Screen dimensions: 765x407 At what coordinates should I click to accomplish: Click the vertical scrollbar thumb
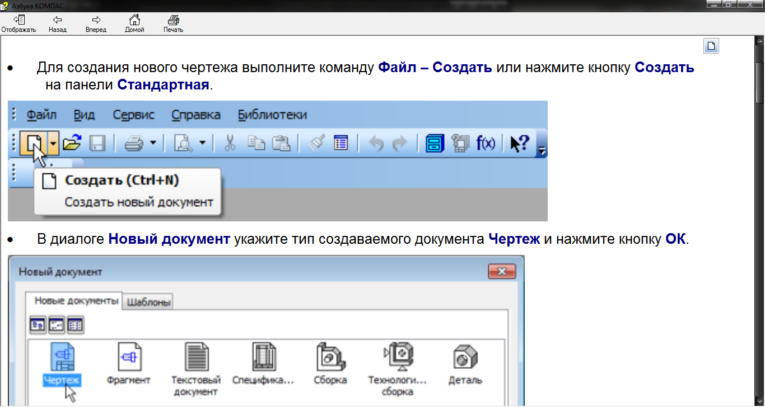click(x=760, y=84)
